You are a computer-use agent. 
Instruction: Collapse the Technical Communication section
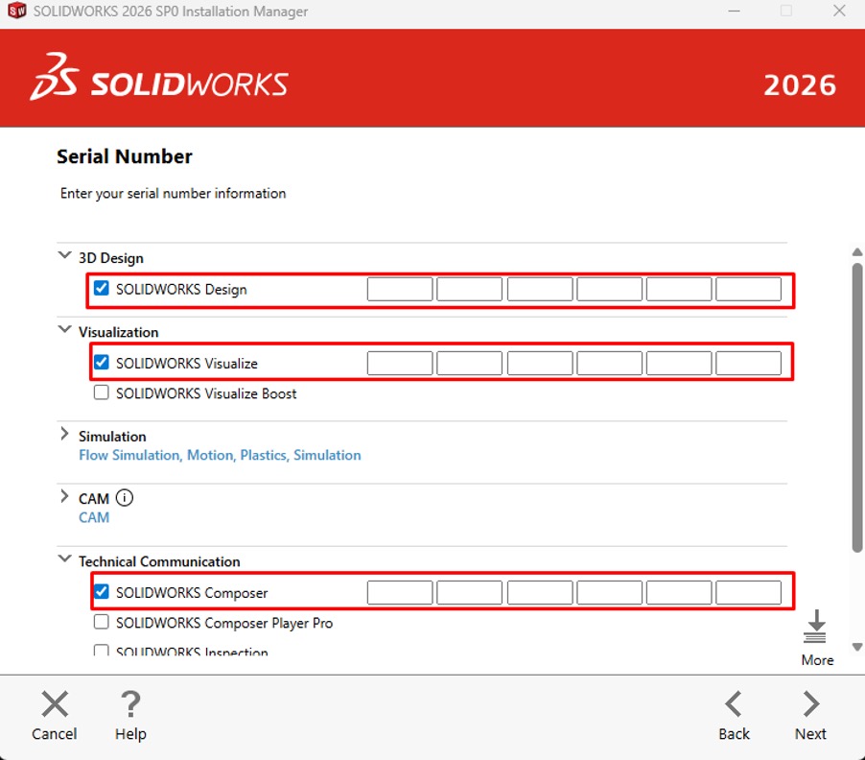(64, 558)
